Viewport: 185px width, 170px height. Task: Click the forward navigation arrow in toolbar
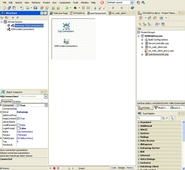pyautogui.click(x=122, y=8)
